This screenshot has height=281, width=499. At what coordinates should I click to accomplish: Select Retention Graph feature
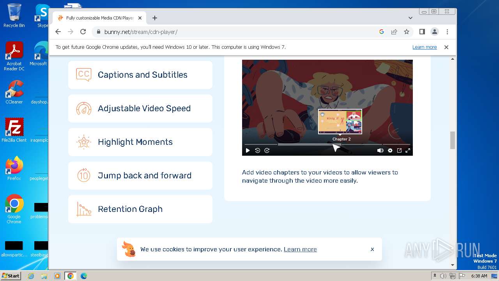(x=140, y=209)
